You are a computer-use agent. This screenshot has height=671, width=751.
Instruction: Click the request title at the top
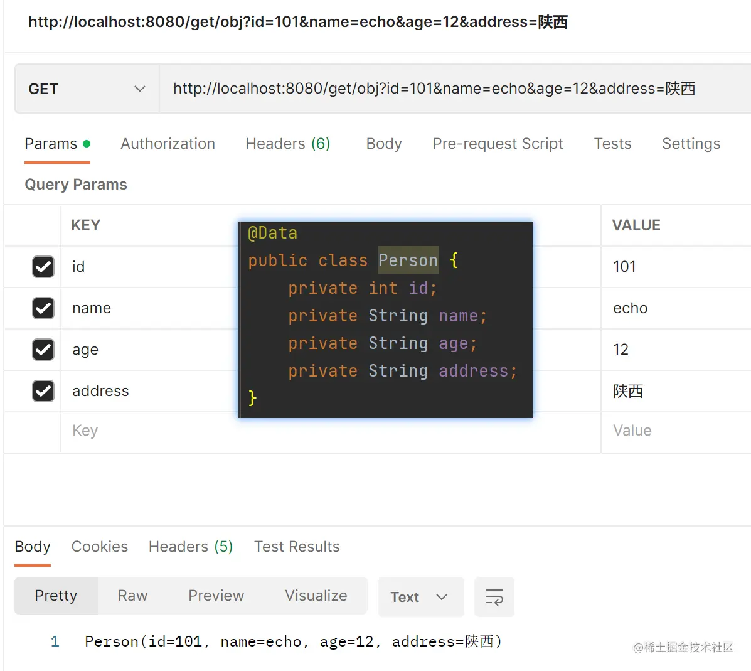298,22
